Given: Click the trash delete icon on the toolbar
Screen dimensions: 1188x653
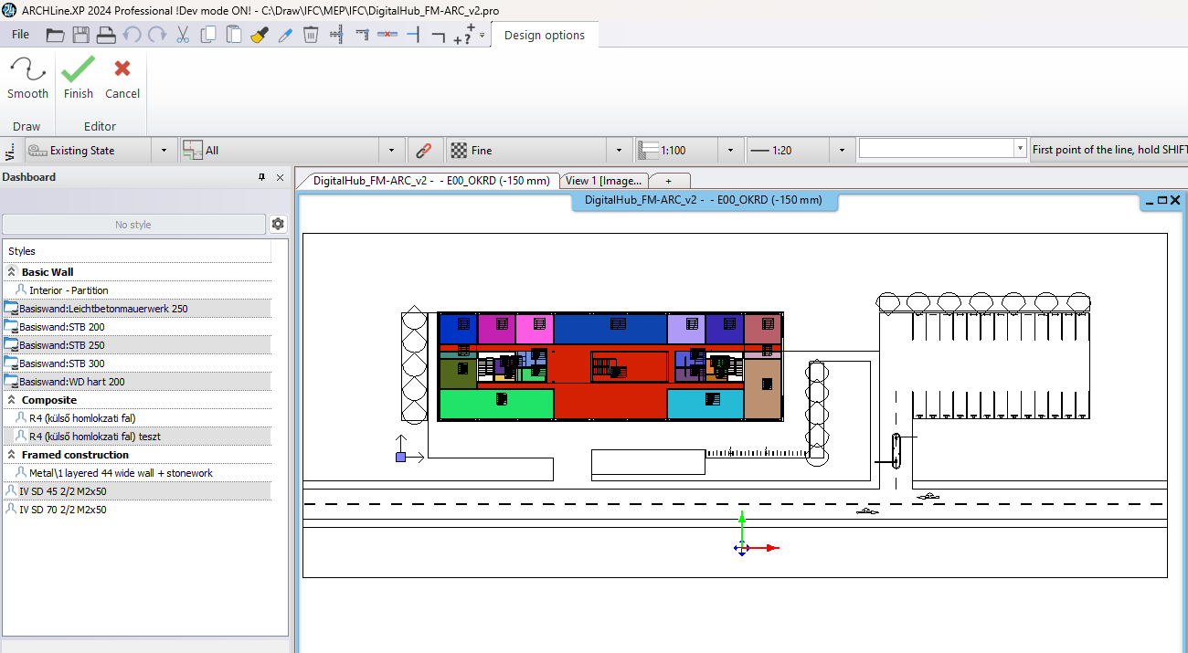Looking at the screenshot, I should pos(310,34).
